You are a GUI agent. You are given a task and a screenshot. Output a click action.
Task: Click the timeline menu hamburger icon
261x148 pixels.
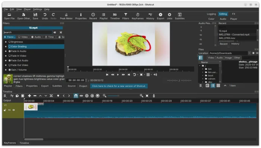[5, 96]
